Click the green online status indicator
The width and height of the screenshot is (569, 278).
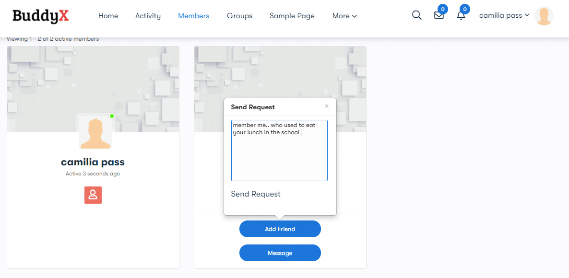click(111, 116)
